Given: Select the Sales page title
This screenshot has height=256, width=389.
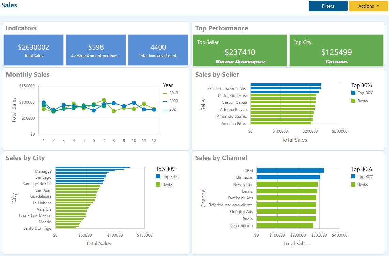Looking at the screenshot, I should [x=9, y=5].
